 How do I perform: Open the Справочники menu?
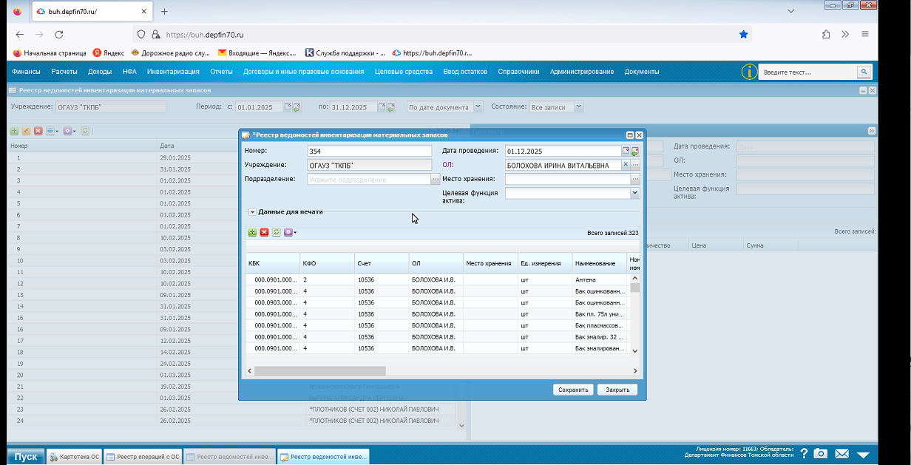point(518,72)
